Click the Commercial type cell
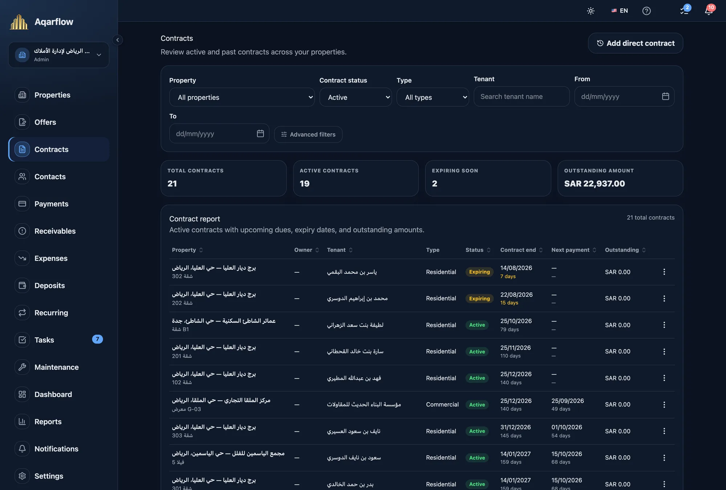This screenshot has width=726, height=490. (x=442, y=405)
